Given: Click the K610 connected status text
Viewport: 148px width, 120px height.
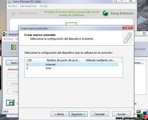Looking at the screenshot, I should (x=71, y=13).
